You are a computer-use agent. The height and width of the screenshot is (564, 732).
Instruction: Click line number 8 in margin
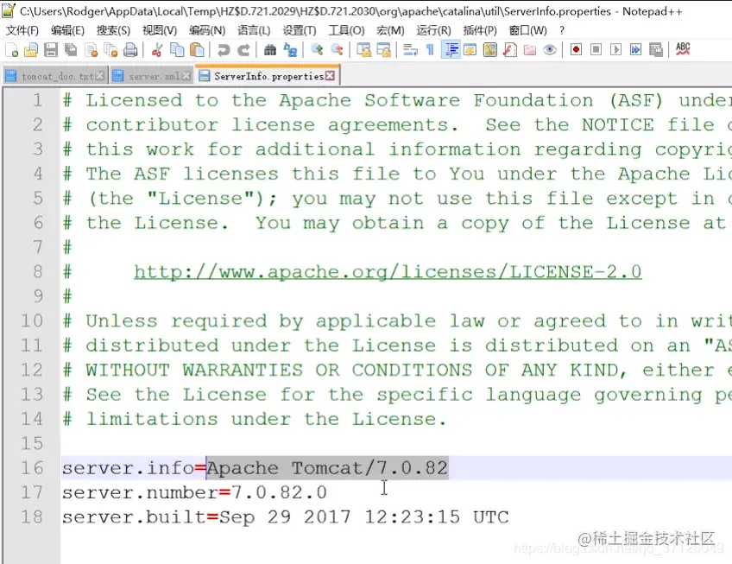click(38, 272)
